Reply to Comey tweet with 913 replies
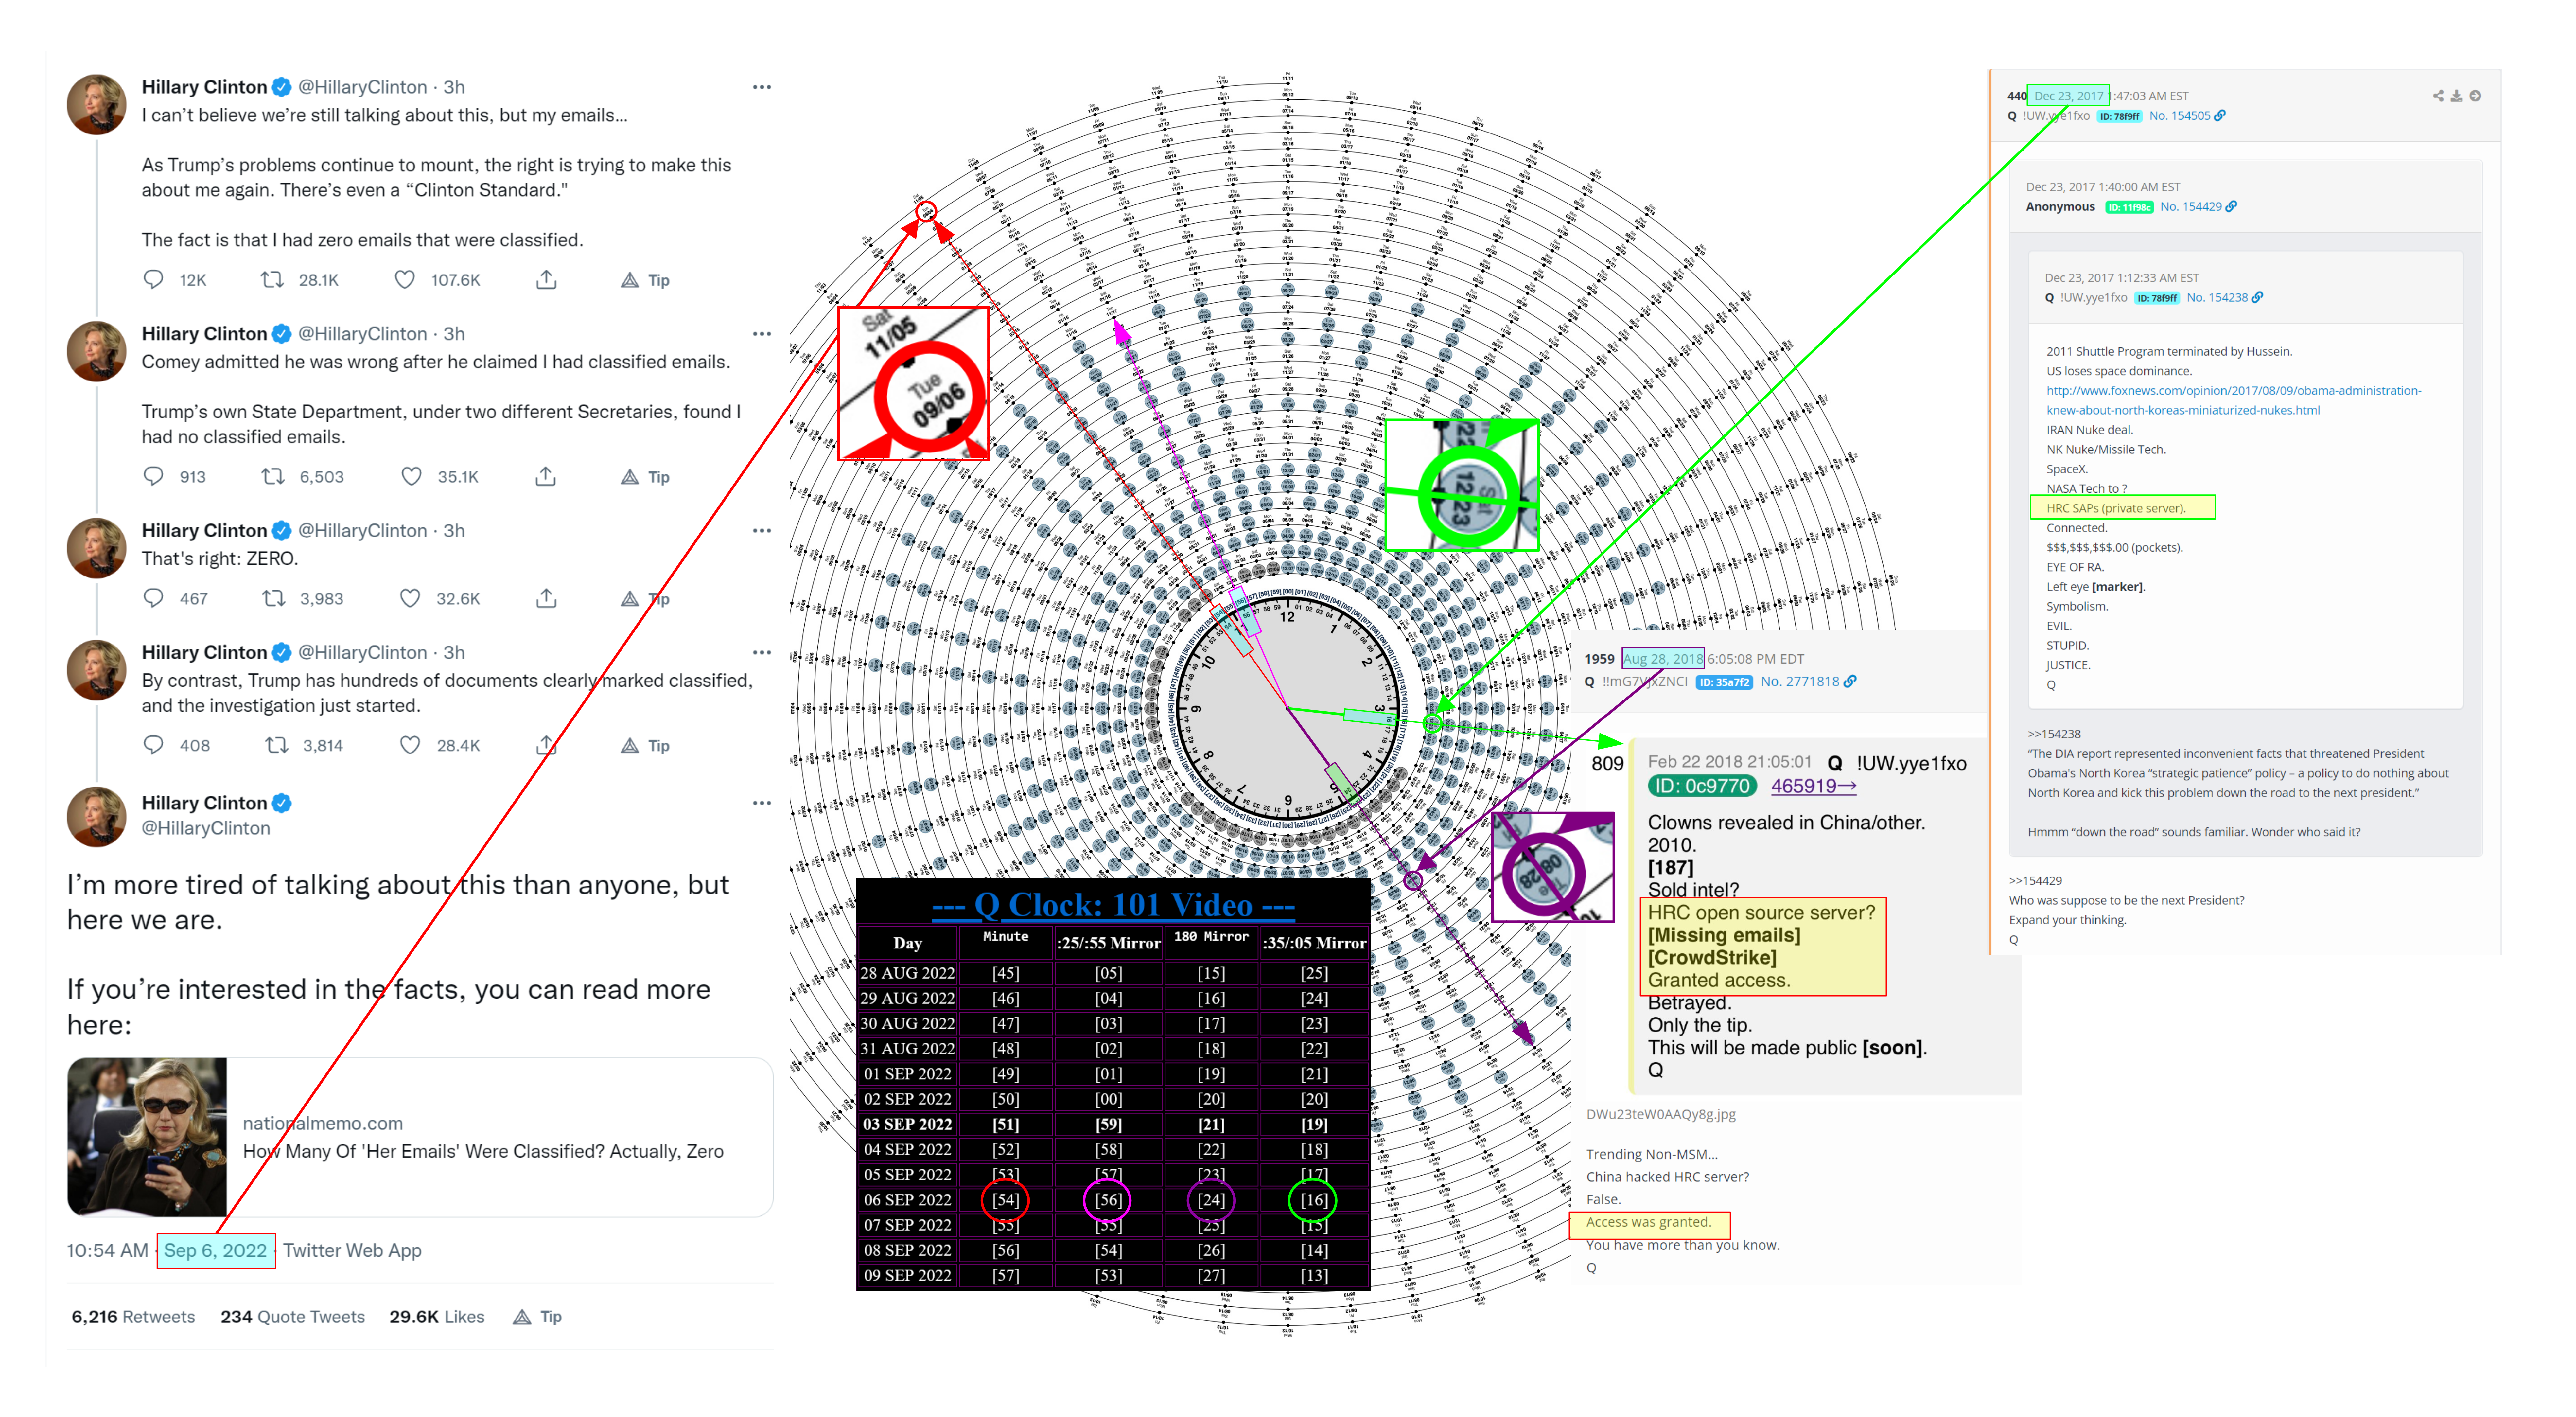 (153, 477)
